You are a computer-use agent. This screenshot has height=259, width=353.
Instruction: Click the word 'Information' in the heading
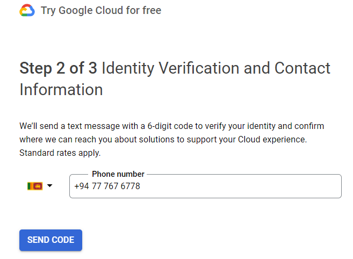coord(61,89)
